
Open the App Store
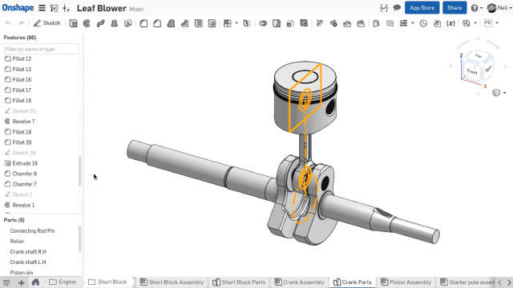[x=422, y=8]
